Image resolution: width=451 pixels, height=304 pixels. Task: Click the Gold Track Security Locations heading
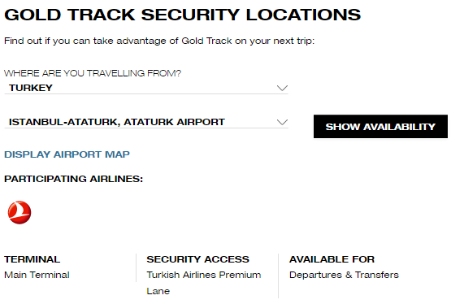click(182, 15)
